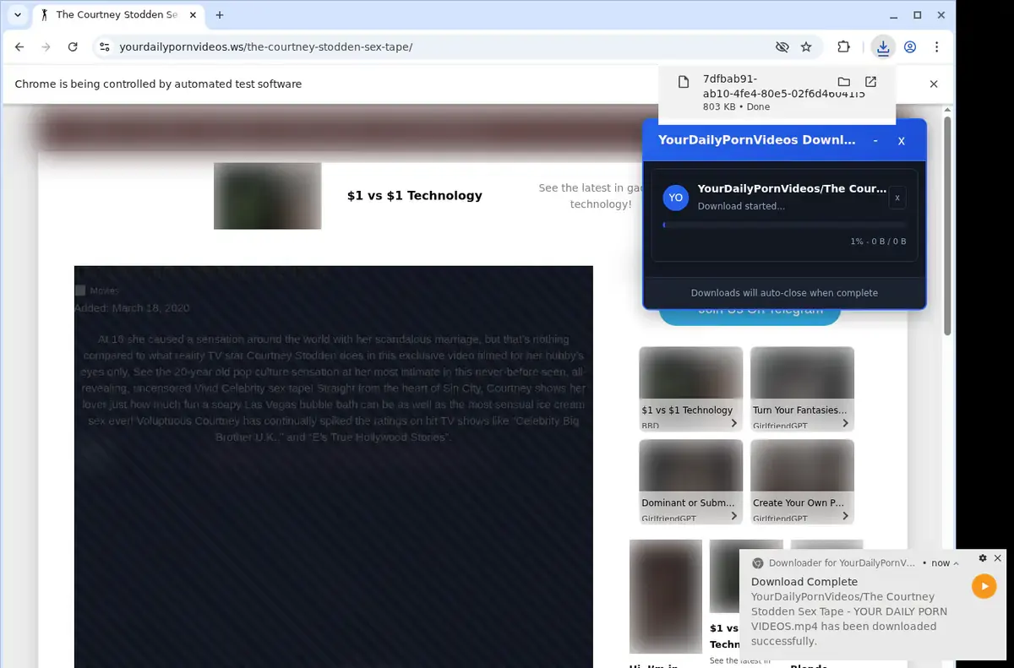This screenshot has width=1014, height=668.
Task: Click the '$1 vs $1 Technology' banner heading
Action: (414, 196)
